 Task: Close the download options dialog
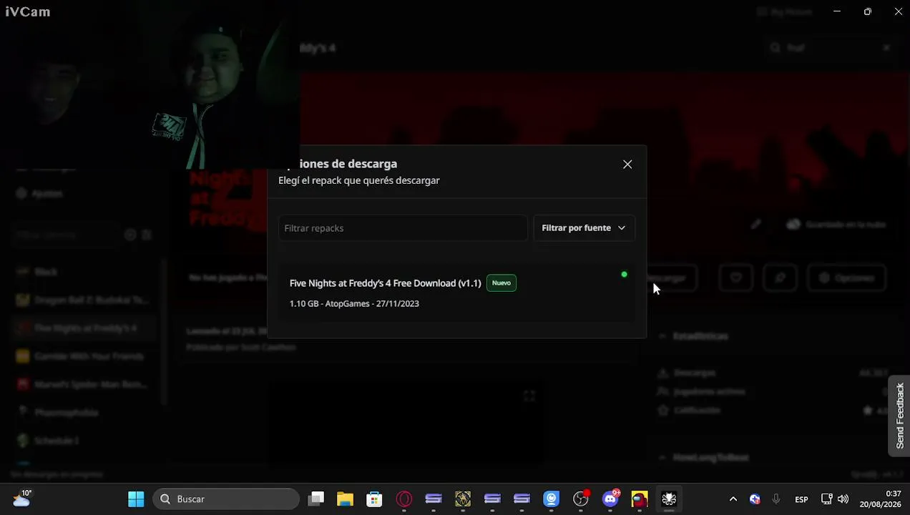(627, 165)
